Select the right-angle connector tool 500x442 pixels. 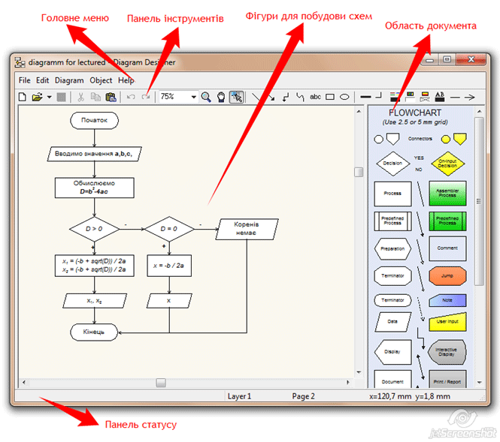286,97
